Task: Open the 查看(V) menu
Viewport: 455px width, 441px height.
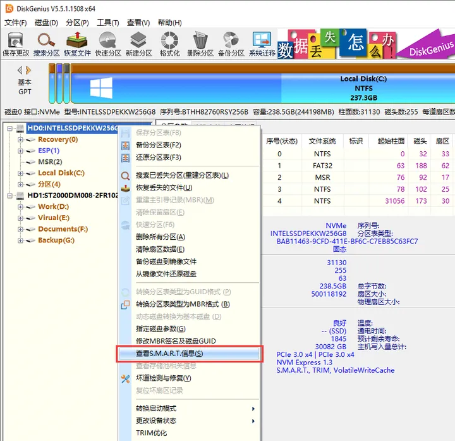Action: 138,23
